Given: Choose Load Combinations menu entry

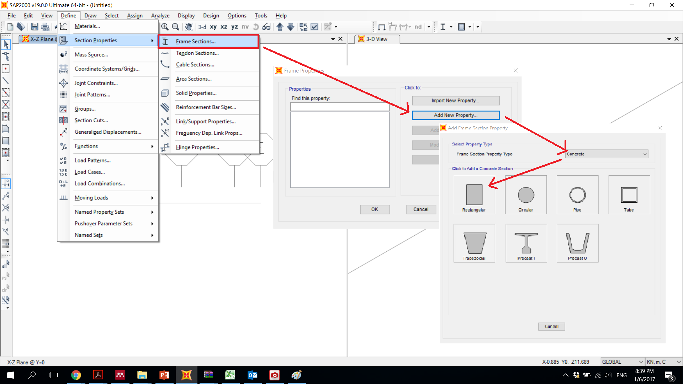Looking at the screenshot, I should click(x=108, y=183).
